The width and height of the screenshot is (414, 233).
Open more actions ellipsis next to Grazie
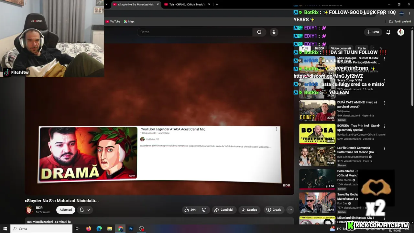click(290, 210)
